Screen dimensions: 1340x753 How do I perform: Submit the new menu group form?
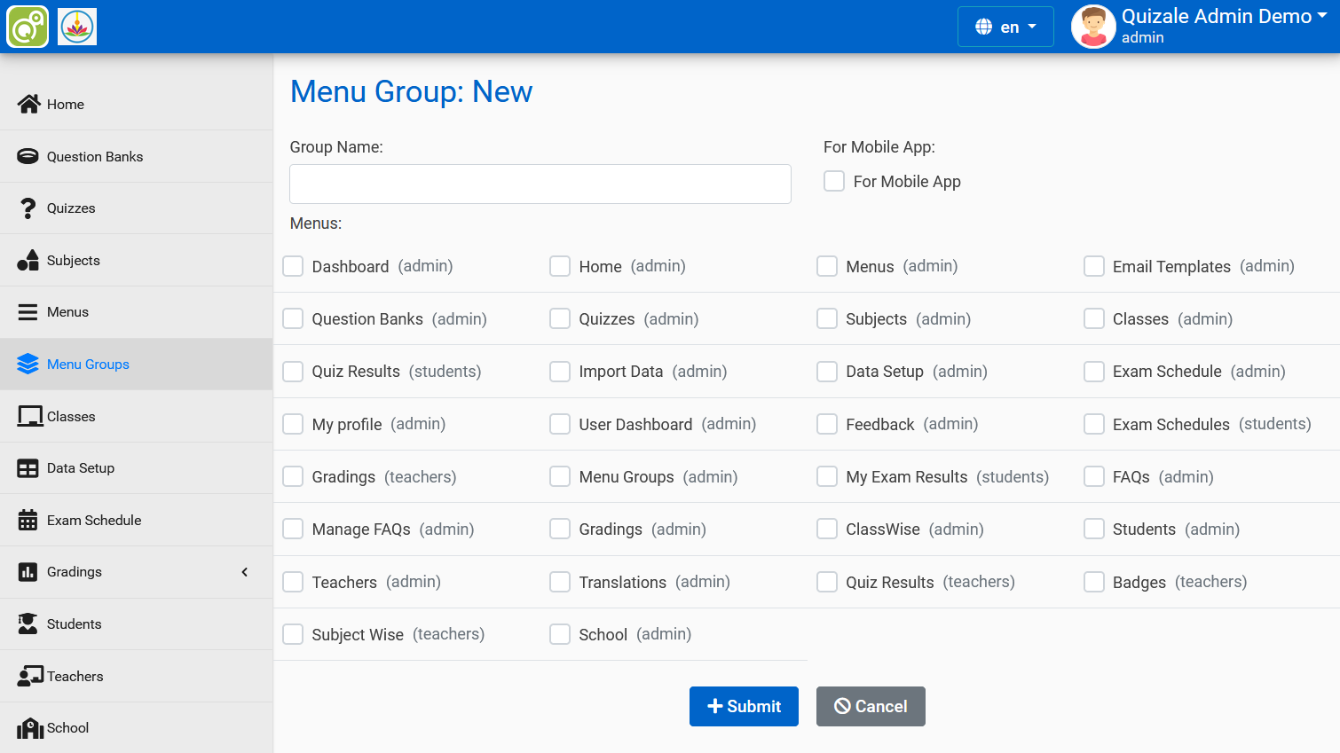[x=744, y=706]
